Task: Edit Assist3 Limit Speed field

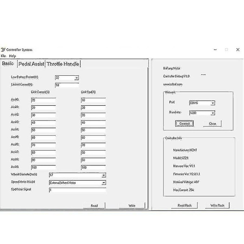Action: click(x=93, y=123)
